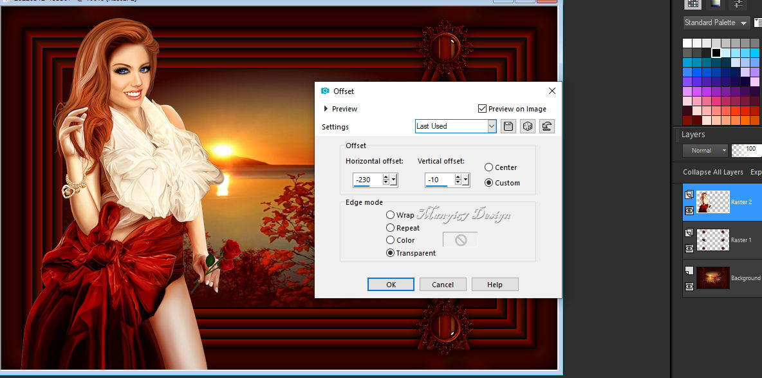Uncheck the Preview on Image checkbox

[482, 108]
